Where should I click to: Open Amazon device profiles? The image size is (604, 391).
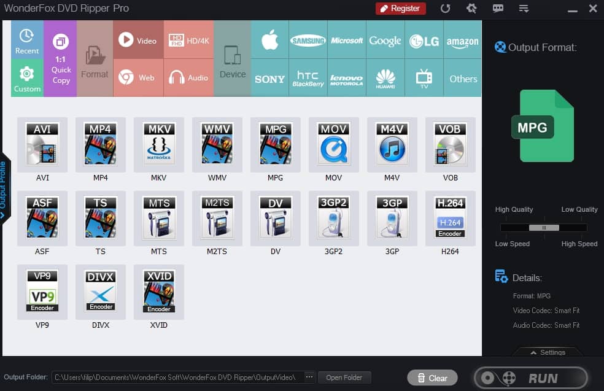click(463, 40)
